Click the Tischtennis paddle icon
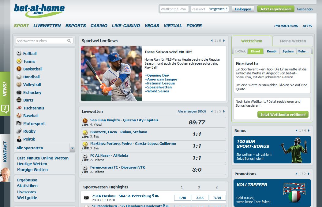This screenshot has width=322, height=207. point(19,108)
